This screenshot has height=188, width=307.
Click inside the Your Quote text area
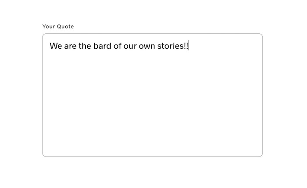[x=152, y=95]
